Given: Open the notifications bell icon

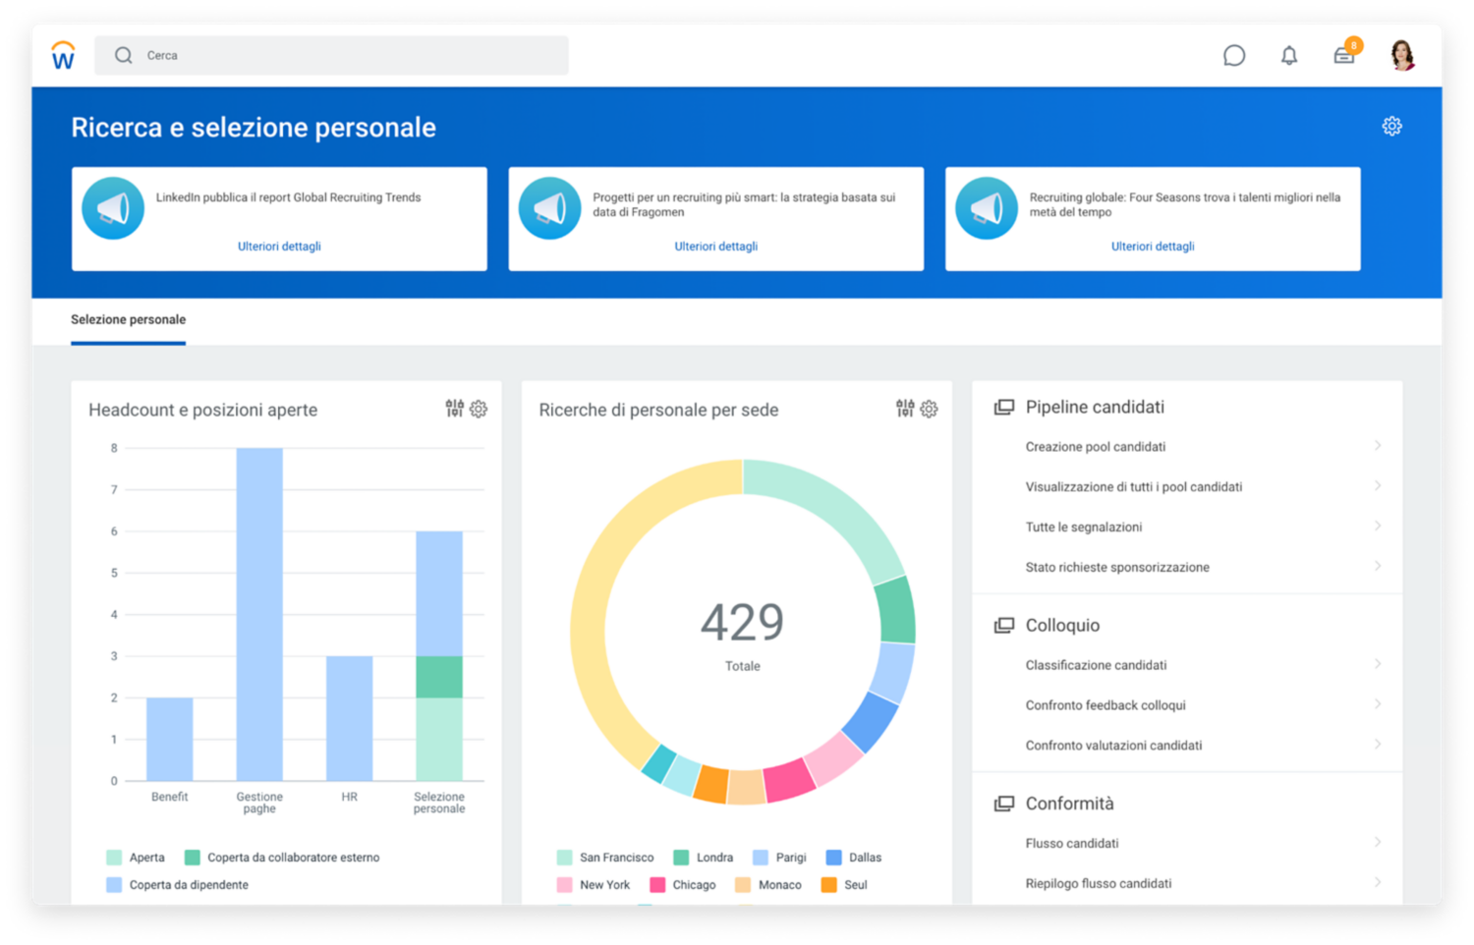Looking at the screenshot, I should (x=1289, y=55).
